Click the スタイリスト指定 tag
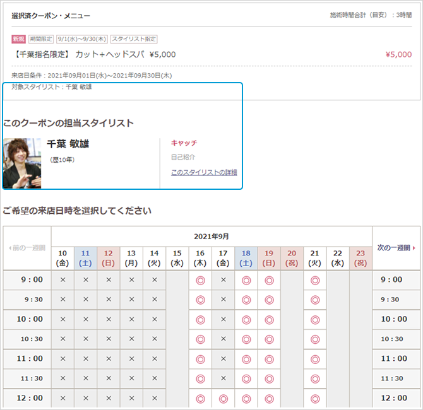This screenshot has width=423, height=410. [134, 39]
